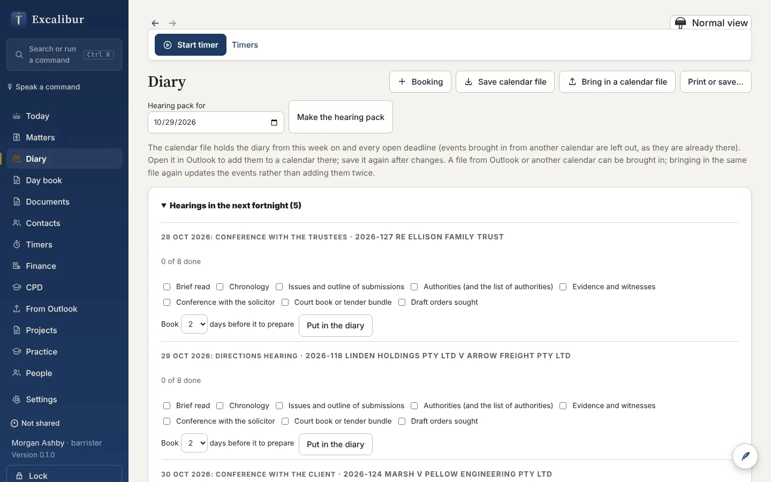Tick Authorities for Linden Holdings hearing
The width and height of the screenshot is (771, 482).
coord(414,406)
